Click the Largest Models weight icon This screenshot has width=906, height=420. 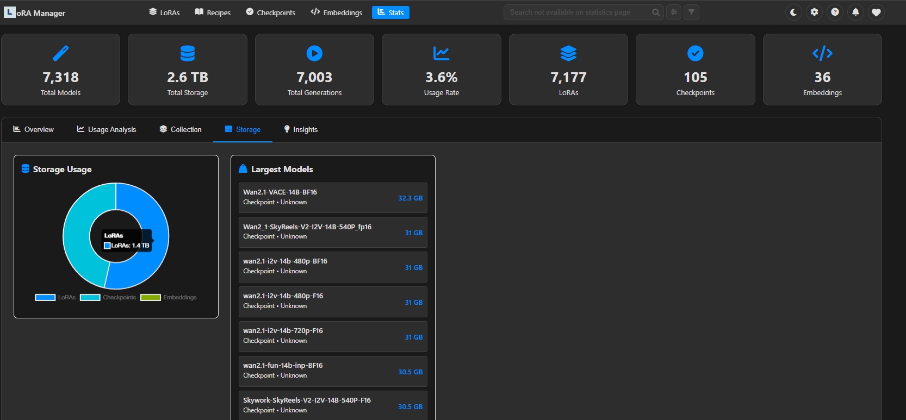pyautogui.click(x=243, y=169)
